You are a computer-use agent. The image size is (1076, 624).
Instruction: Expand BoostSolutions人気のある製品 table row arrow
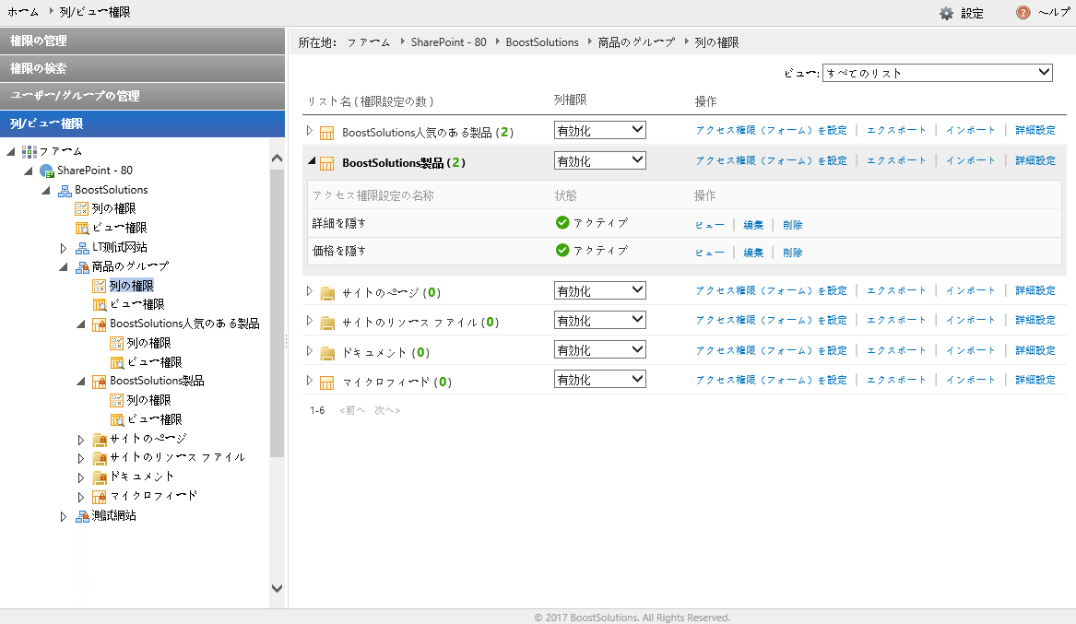310,130
